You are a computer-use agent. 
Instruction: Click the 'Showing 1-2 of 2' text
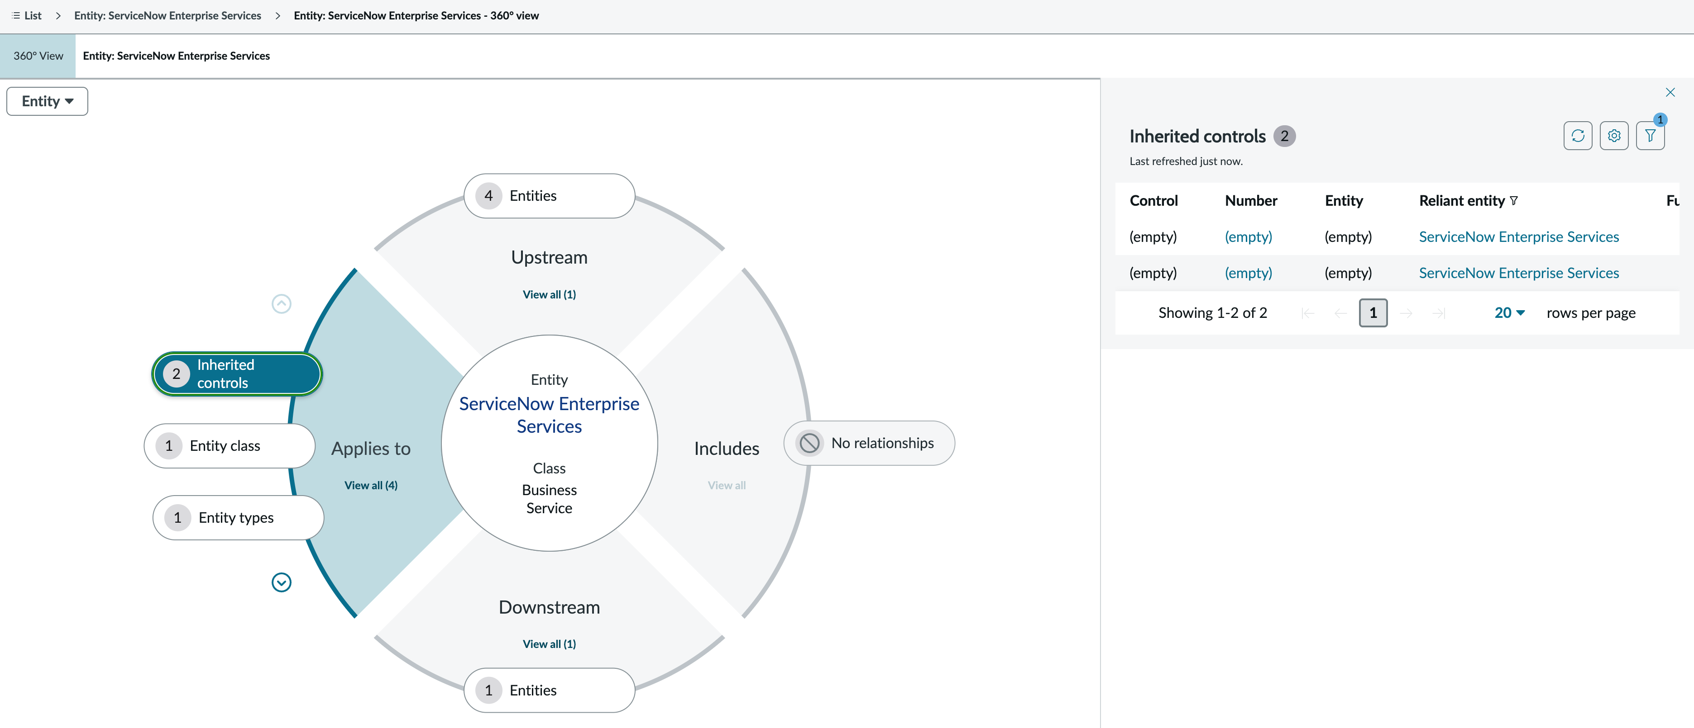pos(1213,313)
